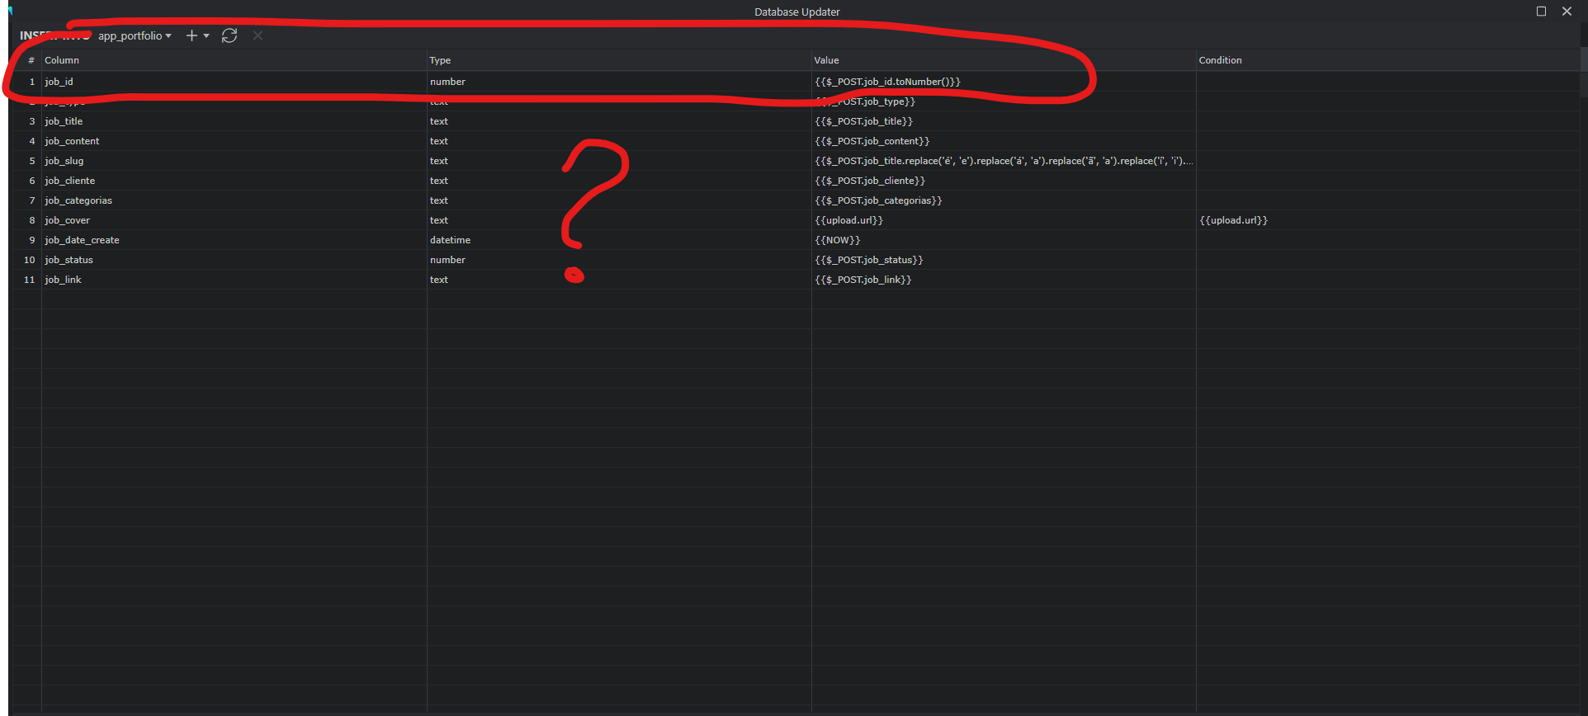1588x716 pixels.
Task: Maximize the Database Updater window
Action: [x=1541, y=12]
